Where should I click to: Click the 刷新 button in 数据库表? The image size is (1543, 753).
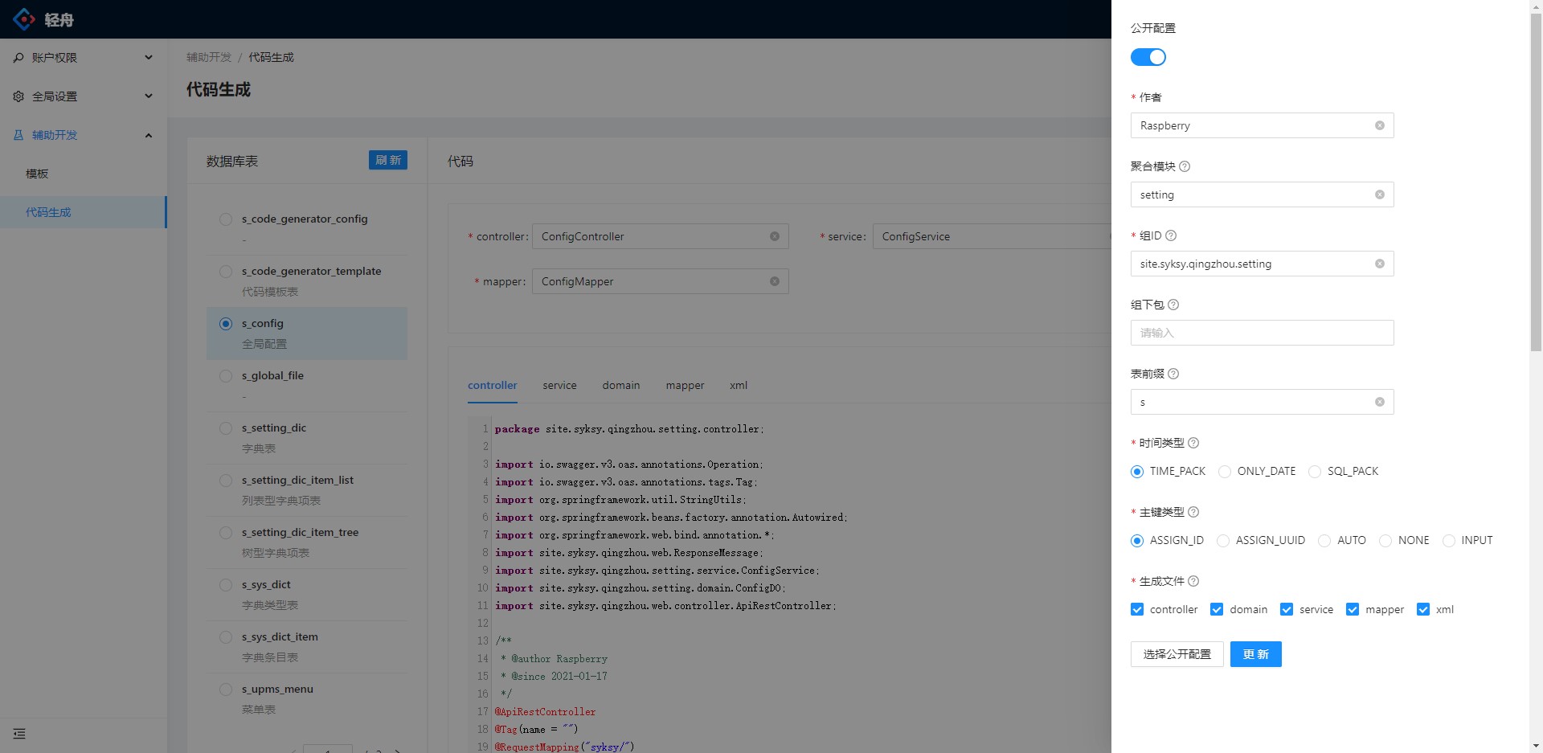388,160
